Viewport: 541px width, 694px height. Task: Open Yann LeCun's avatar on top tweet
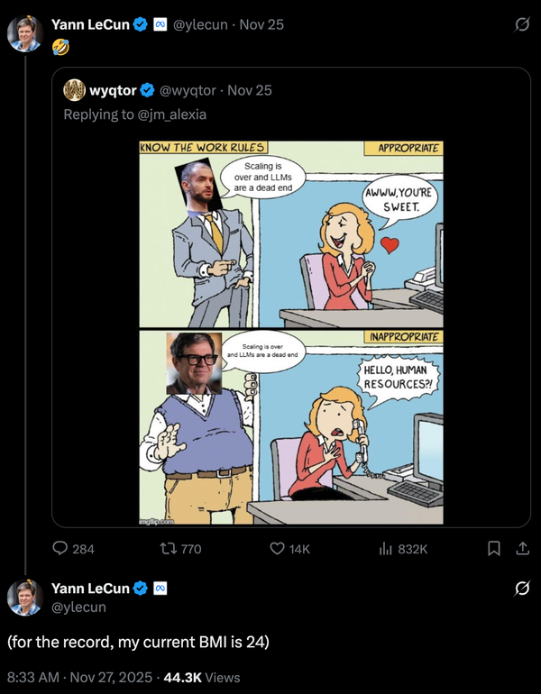point(24,32)
